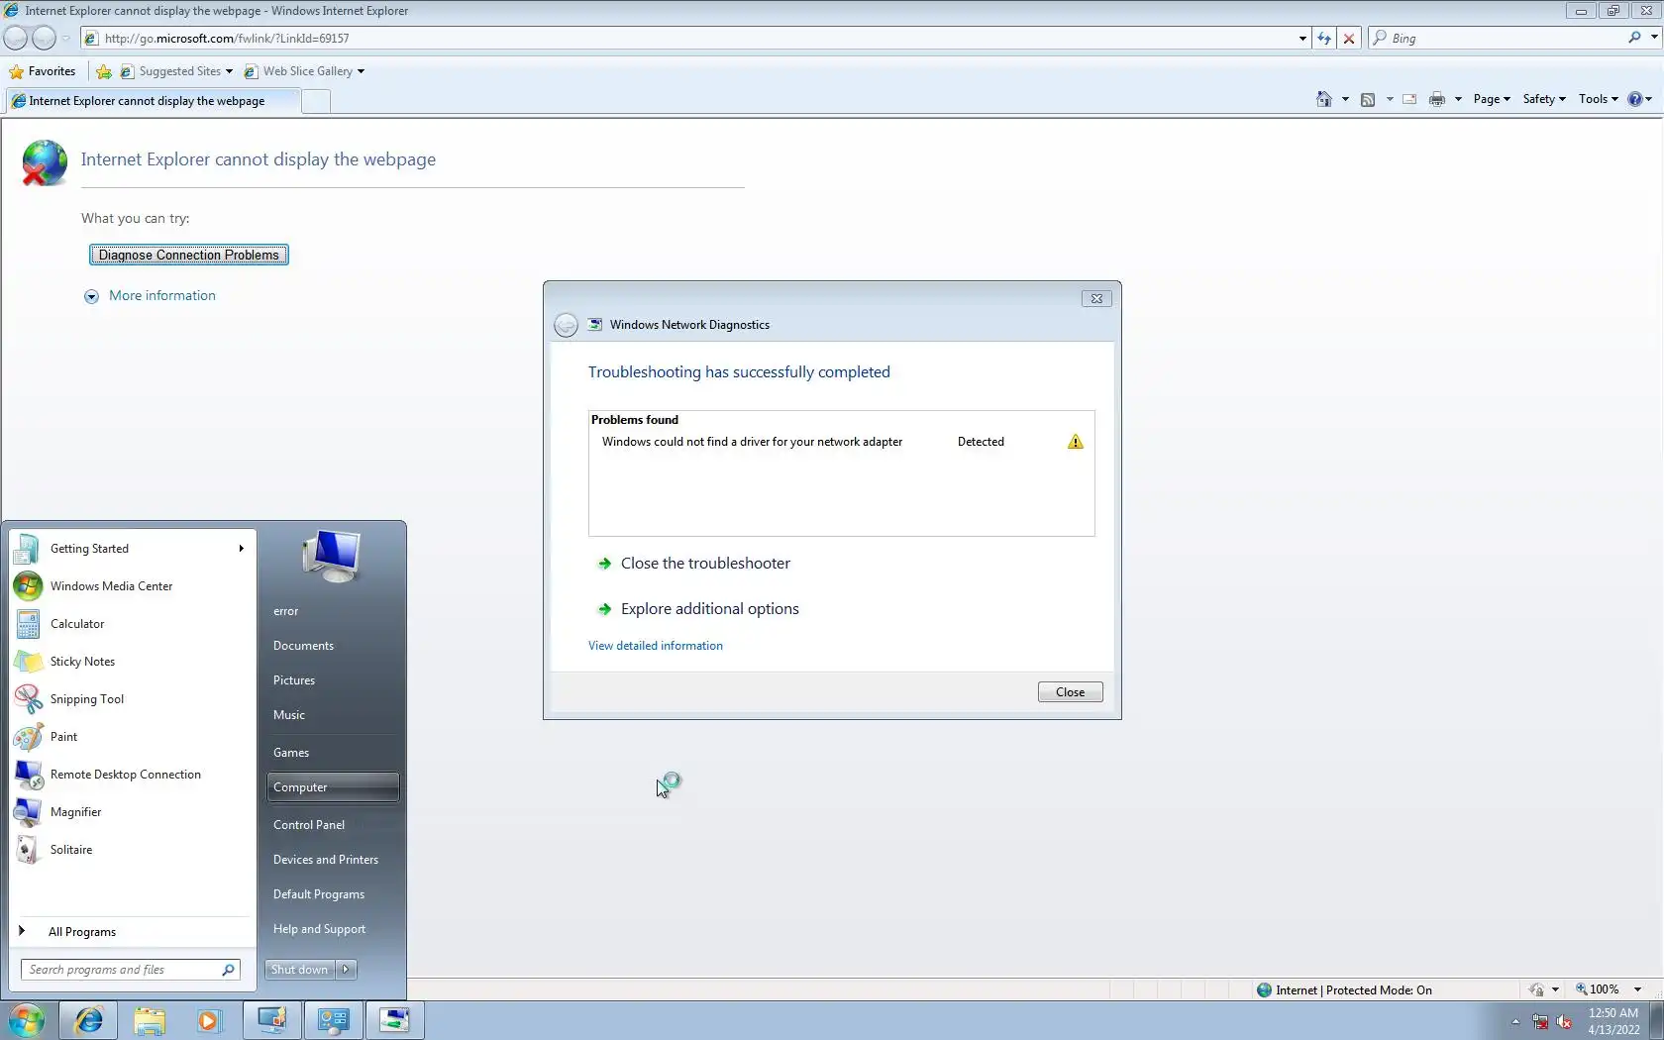Click the red Stop loading icon
This screenshot has width=1664, height=1040.
pos(1348,39)
